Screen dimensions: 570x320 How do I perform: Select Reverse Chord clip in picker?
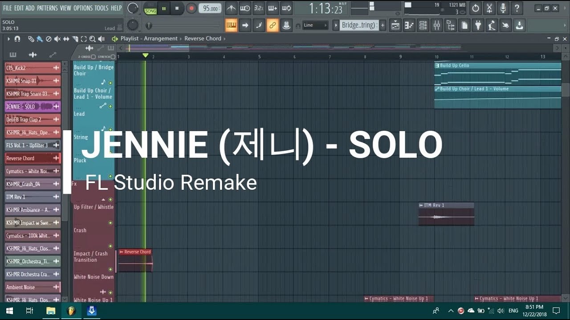(33, 158)
